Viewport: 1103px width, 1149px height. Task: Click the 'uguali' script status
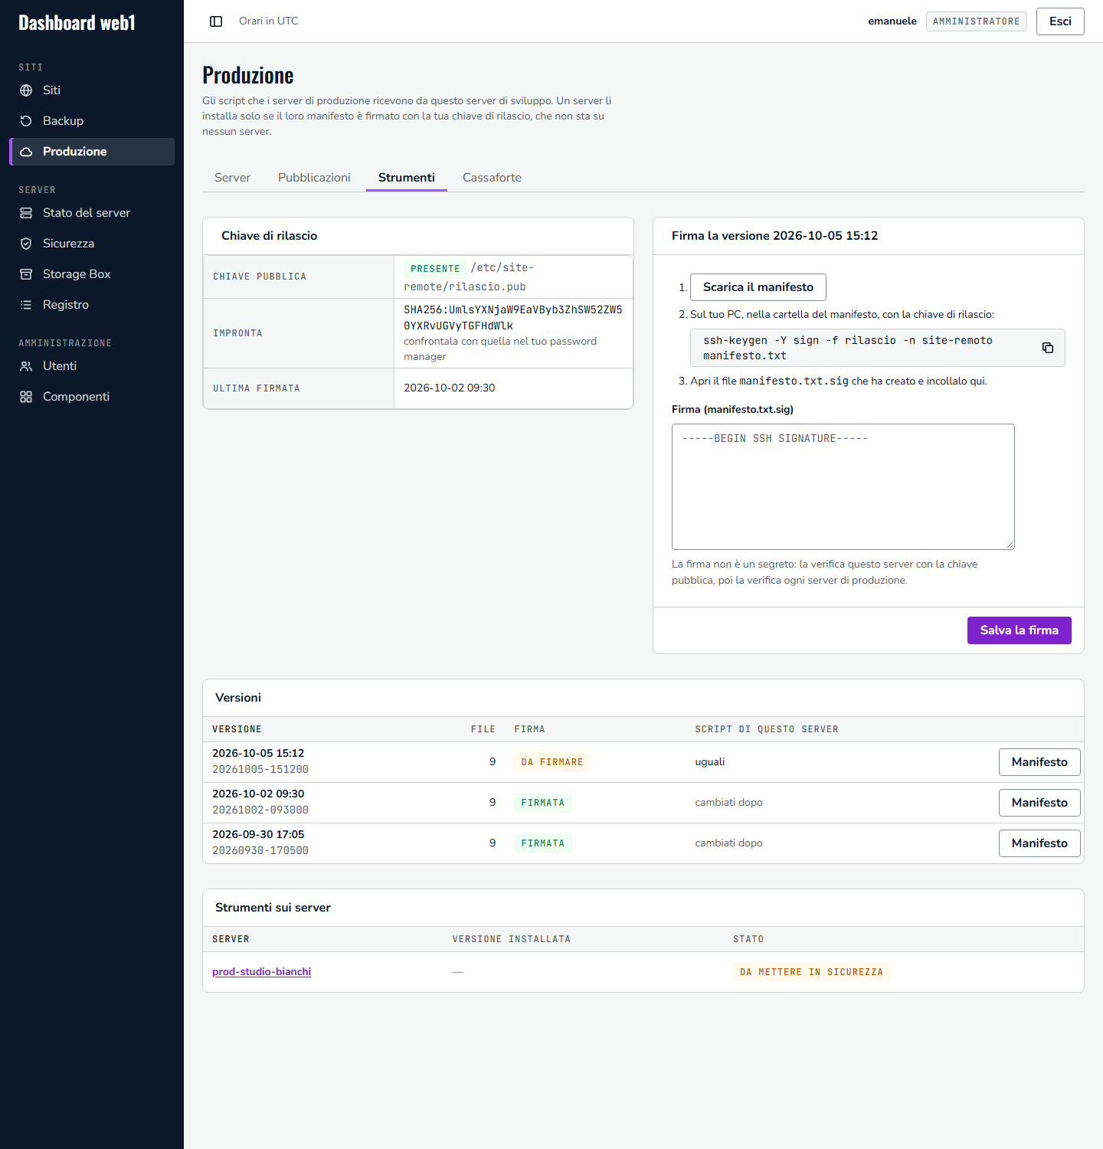[710, 762]
